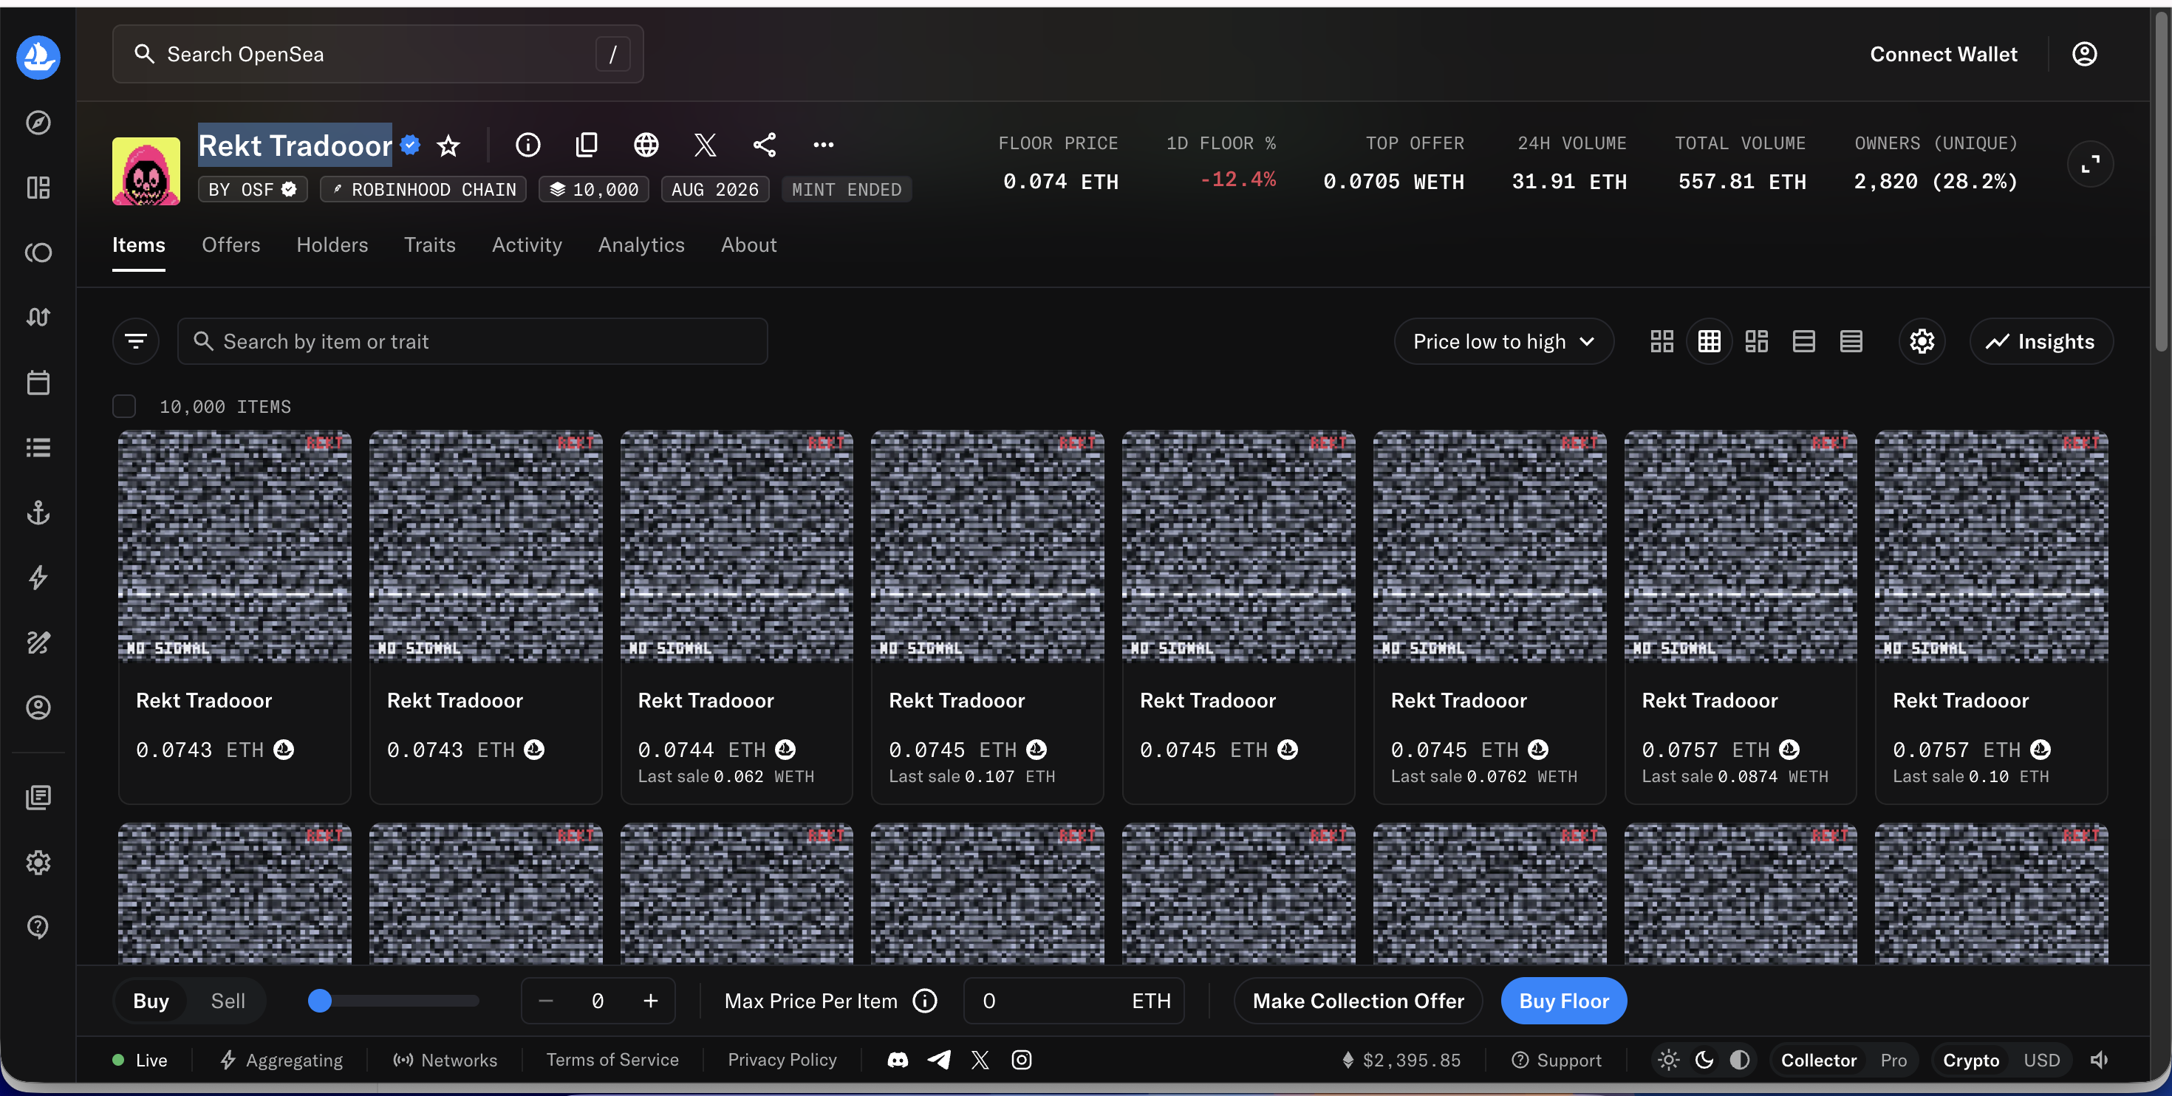The image size is (2172, 1096).
Task: Open the item display settings gear
Action: click(x=1922, y=340)
